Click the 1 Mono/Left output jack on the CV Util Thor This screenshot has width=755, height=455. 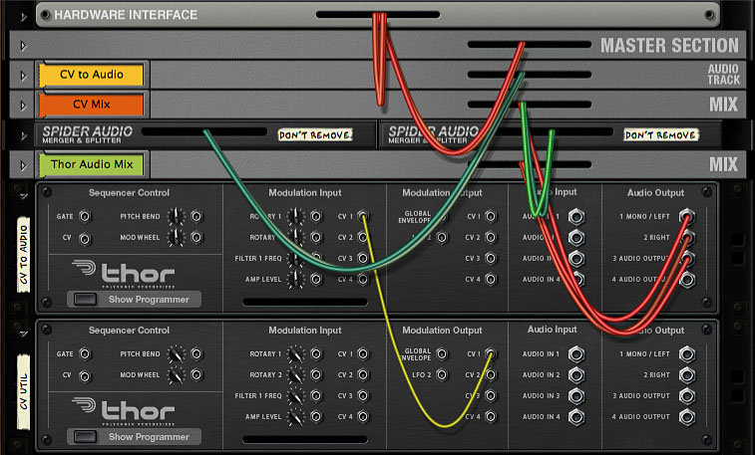(x=687, y=353)
